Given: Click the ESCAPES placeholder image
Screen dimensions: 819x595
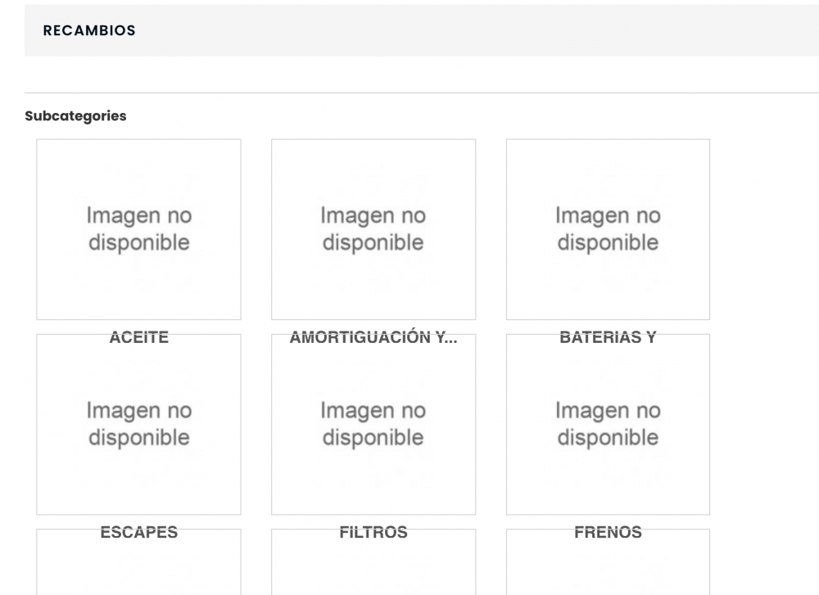Looking at the screenshot, I should (x=138, y=424).
